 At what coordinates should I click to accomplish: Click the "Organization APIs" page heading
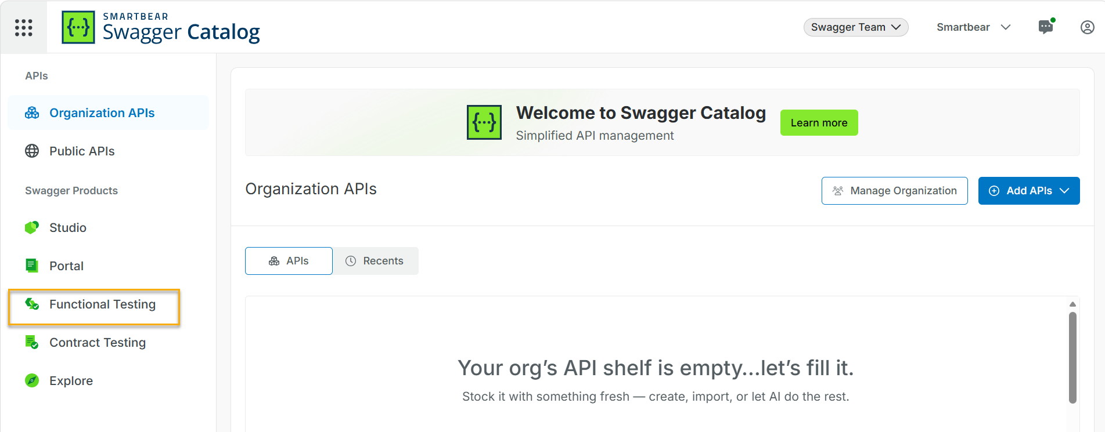click(311, 189)
